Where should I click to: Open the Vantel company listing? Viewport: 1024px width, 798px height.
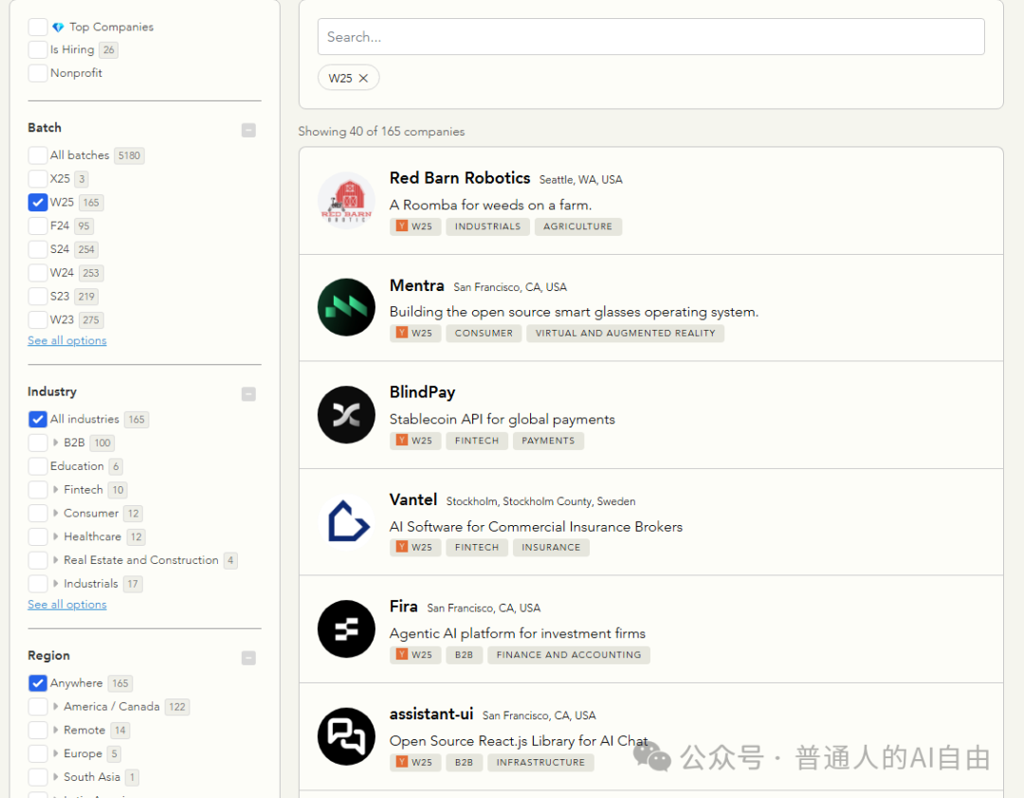(x=412, y=499)
